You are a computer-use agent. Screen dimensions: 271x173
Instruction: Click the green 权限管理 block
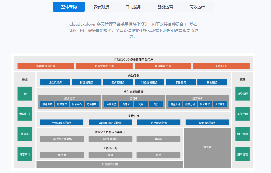click(242, 94)
